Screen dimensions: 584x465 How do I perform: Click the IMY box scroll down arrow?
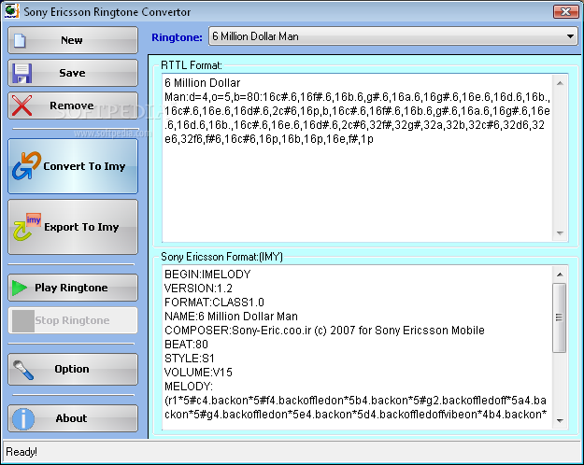pos(560,421)
